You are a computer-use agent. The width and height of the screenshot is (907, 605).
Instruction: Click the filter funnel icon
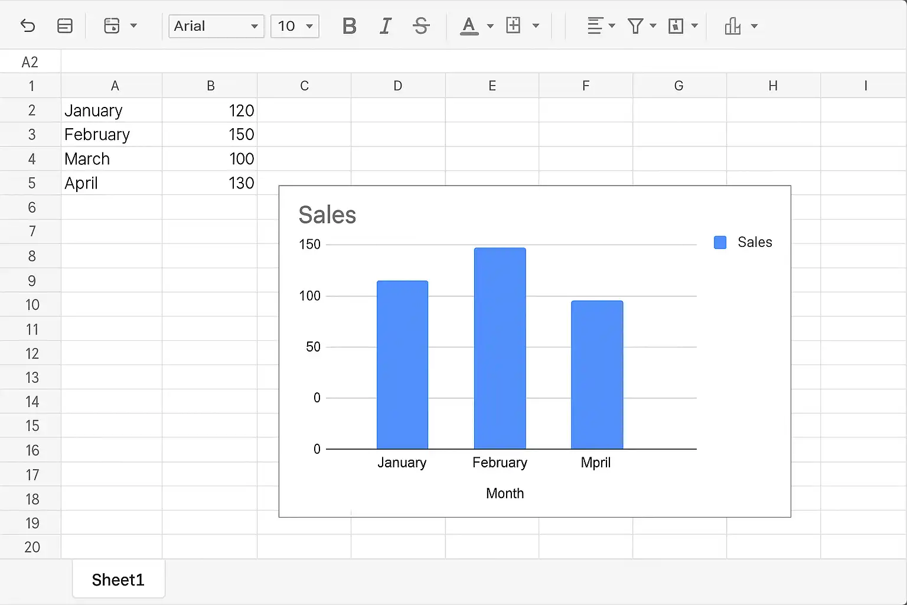click(x=635, y=26)
